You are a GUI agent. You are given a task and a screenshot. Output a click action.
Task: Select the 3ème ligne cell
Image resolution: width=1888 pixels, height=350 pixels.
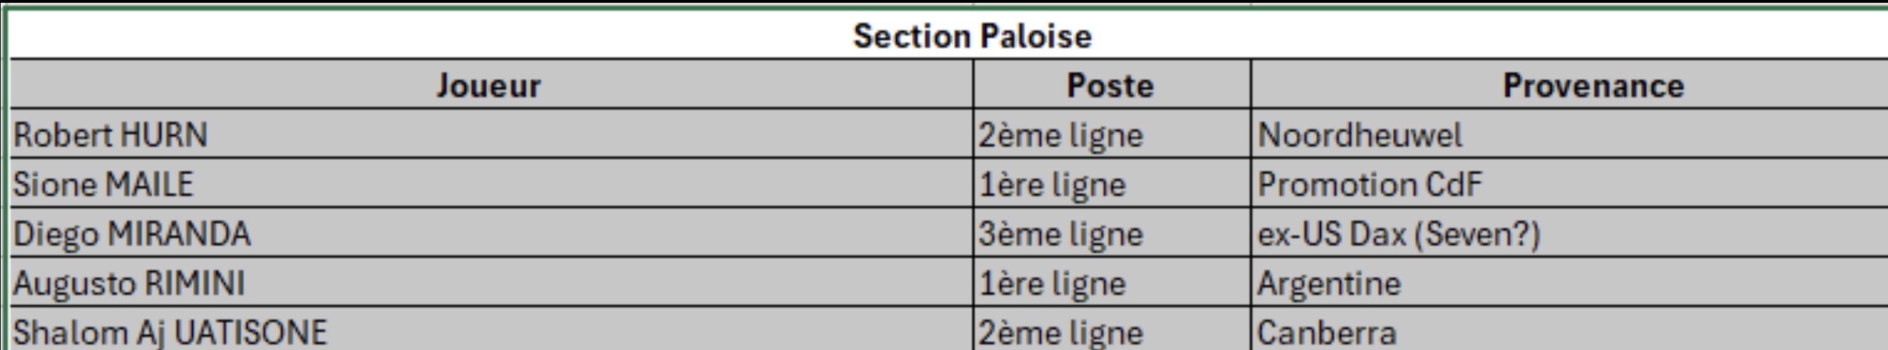tap(1112, 233)
